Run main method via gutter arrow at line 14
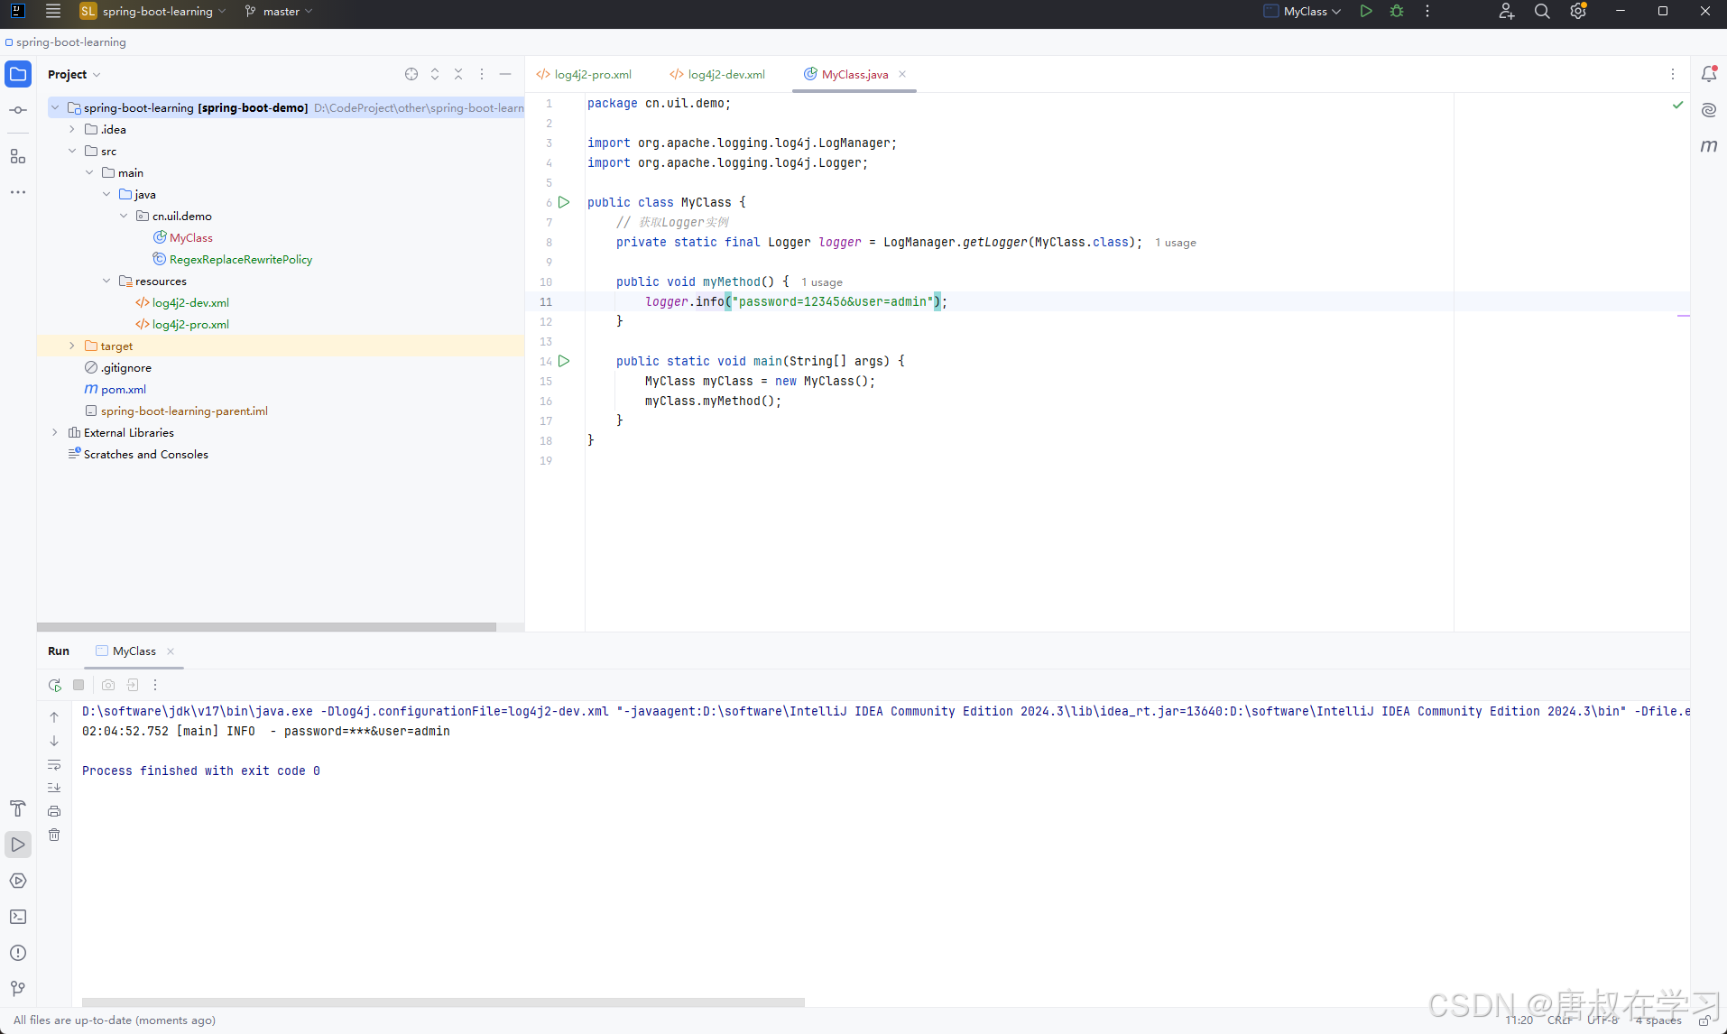1727x1034 pixels. (x=564, y=361)
